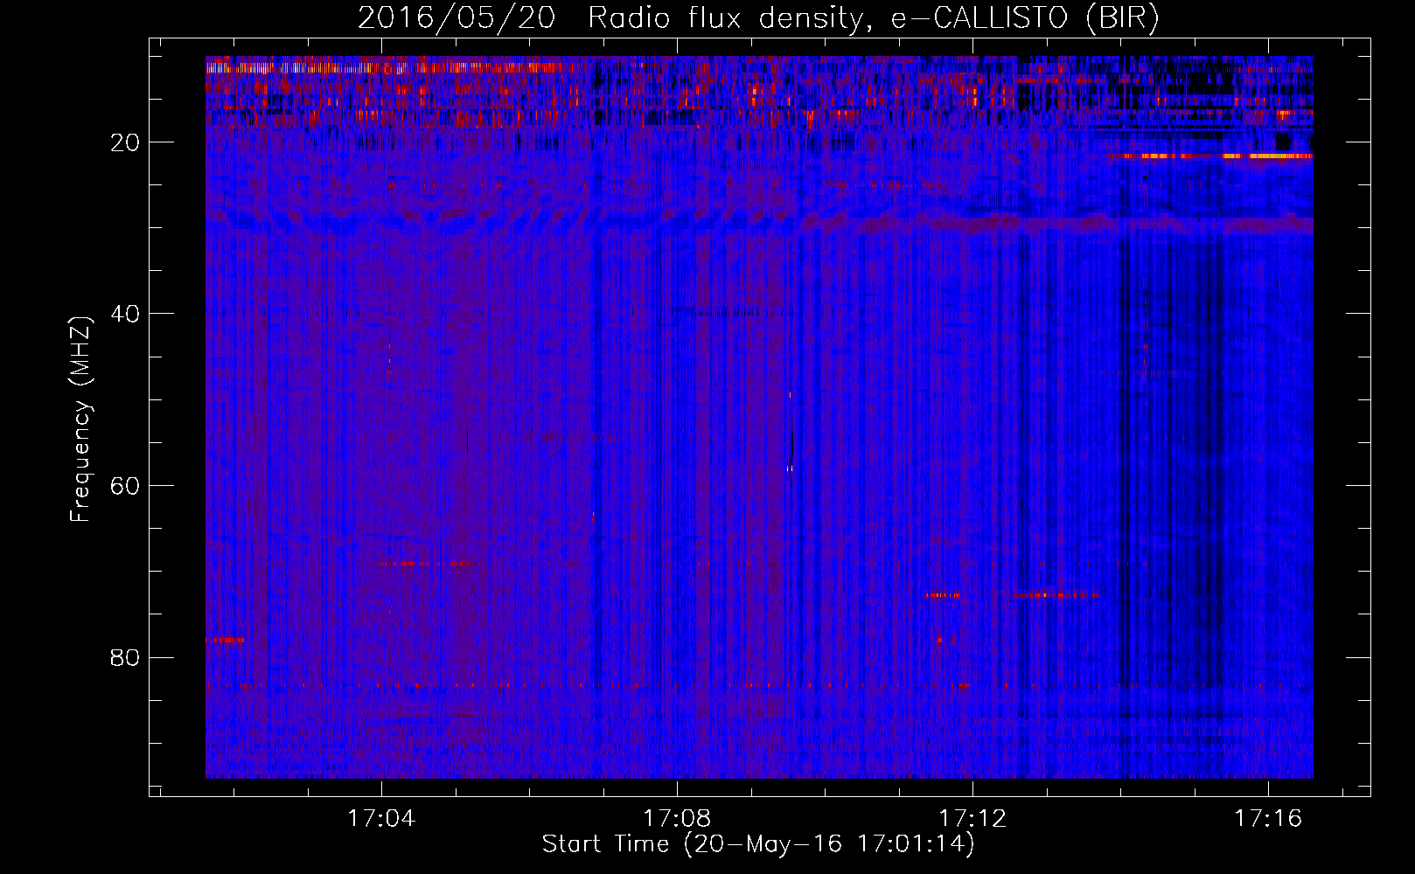Click the plot title '2016/05/20 Radio flux density, e-CALLISTO (BIR)'
1415x874 pixels.
(758, 18)
